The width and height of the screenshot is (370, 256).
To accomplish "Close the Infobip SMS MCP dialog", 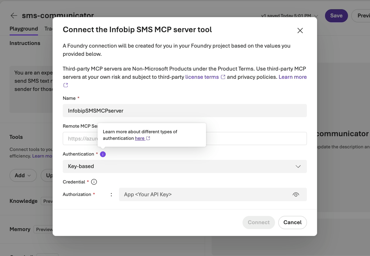I will pyautogui.click(x=300, y=31).
